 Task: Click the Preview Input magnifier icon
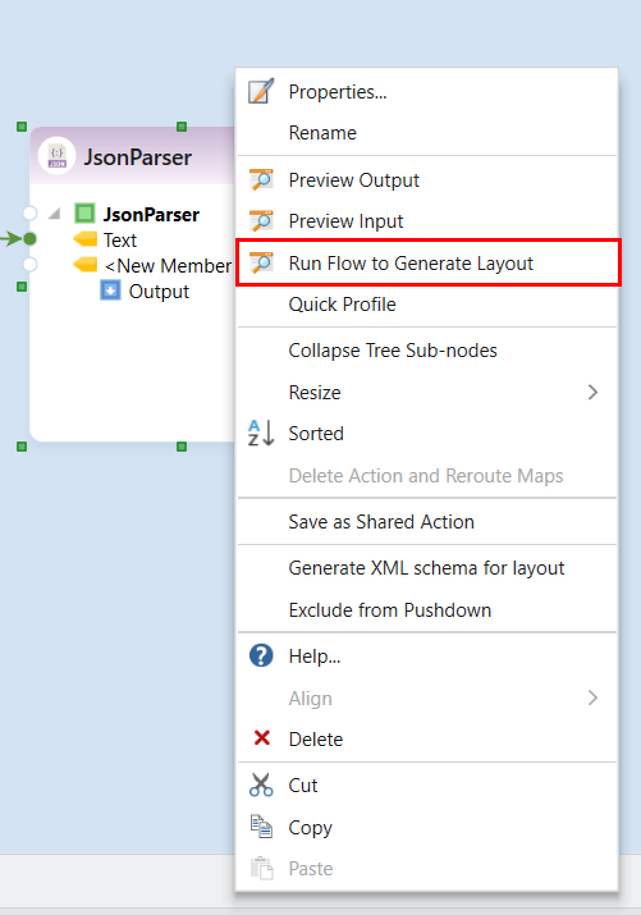[261, 221]
